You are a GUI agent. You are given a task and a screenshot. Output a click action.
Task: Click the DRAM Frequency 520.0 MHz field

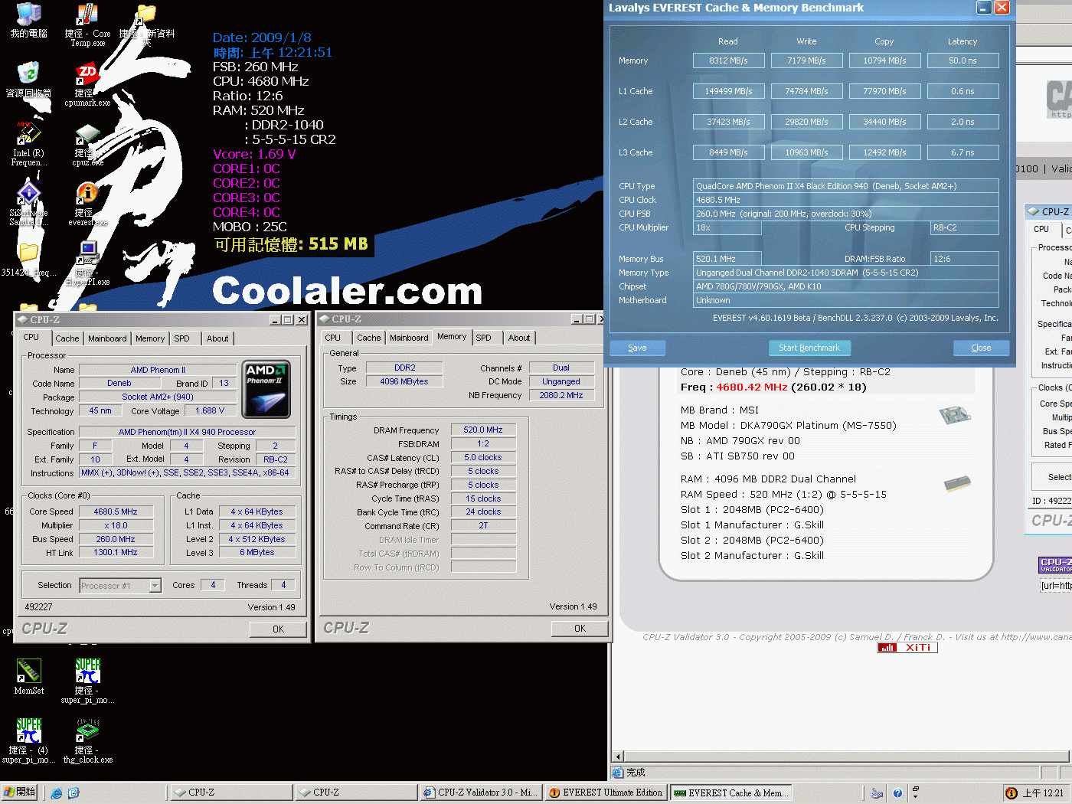pos(483,430)
